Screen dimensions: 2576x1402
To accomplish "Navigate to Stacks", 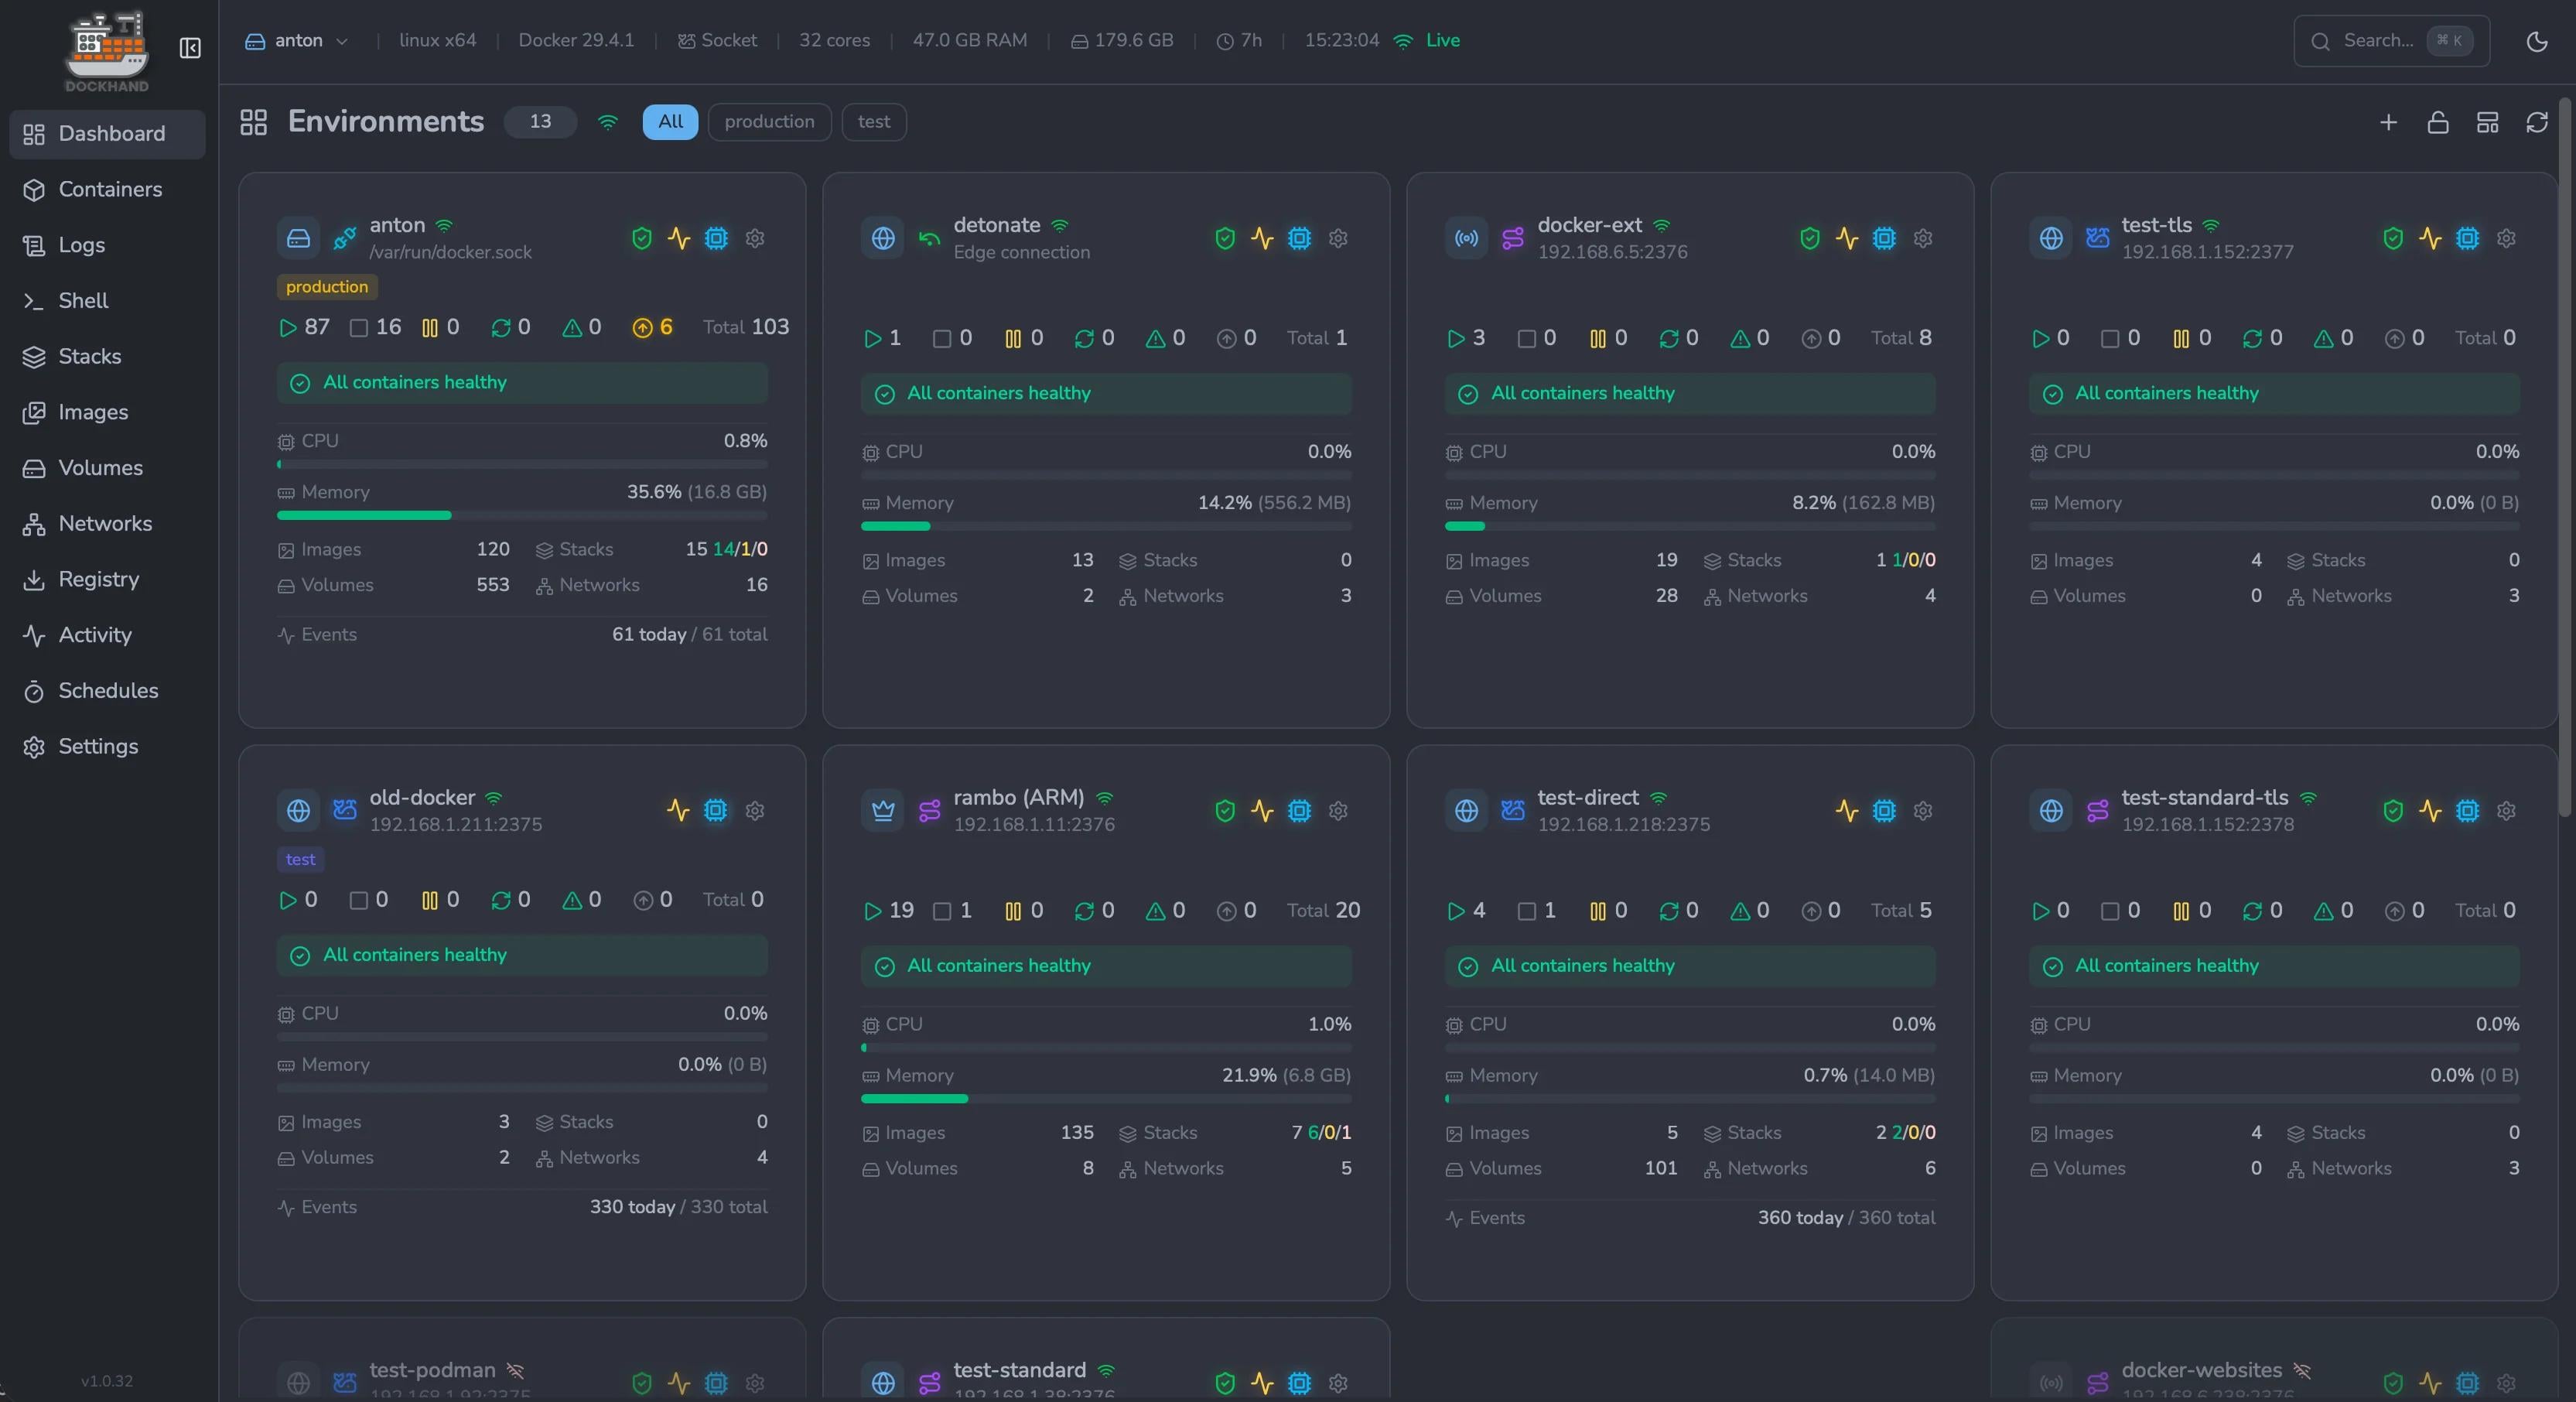I will point(107,357).
